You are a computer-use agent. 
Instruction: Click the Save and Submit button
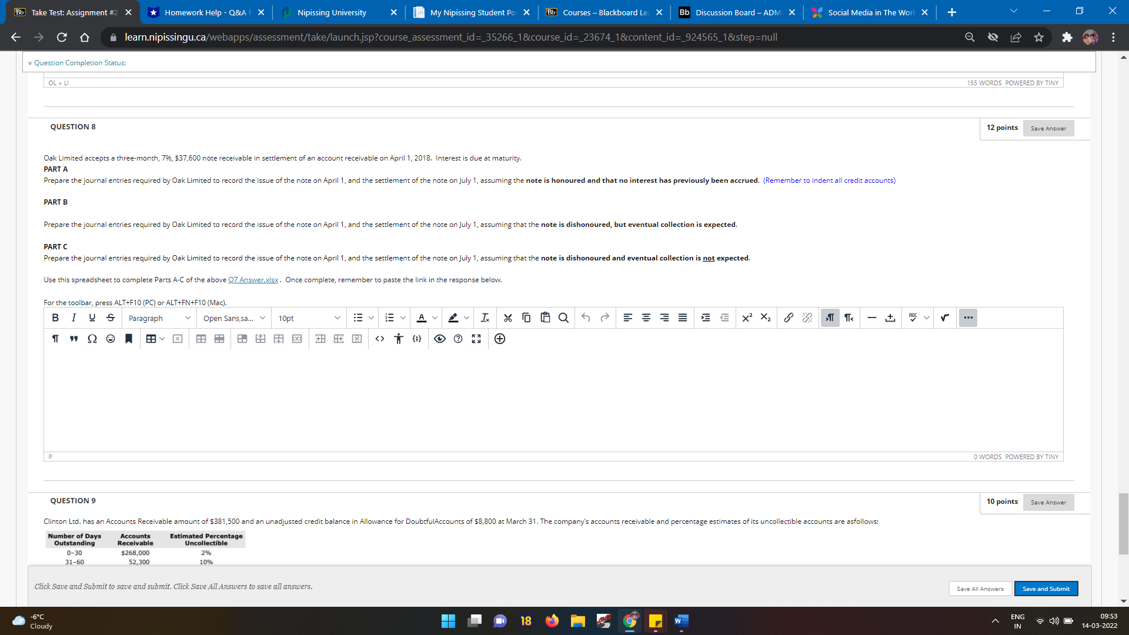click(1046, 589)
